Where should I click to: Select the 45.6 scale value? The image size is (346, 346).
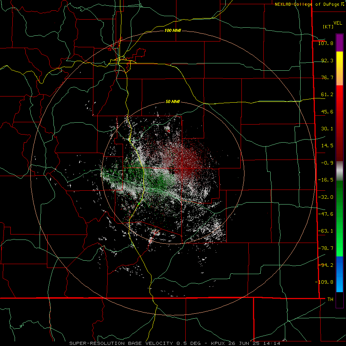tap(327, 111)
